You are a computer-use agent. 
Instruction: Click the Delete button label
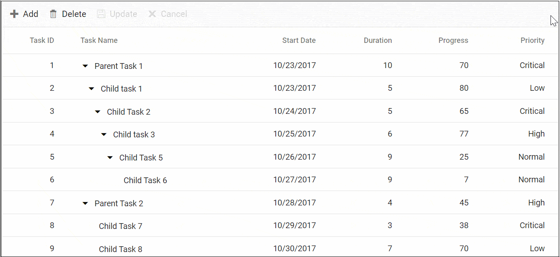point(74,14)
